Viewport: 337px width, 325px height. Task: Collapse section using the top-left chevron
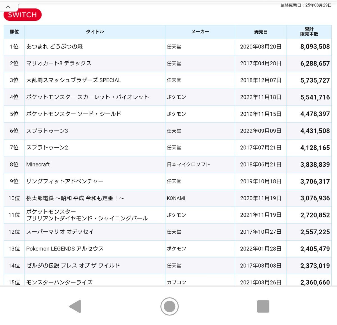8,7
